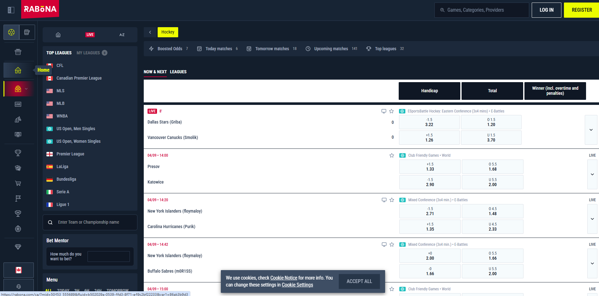Image resolution: width=599 pixels, height=296 pixels.
Task: Click the team or championship search field
Action: [x=90, y=222]
